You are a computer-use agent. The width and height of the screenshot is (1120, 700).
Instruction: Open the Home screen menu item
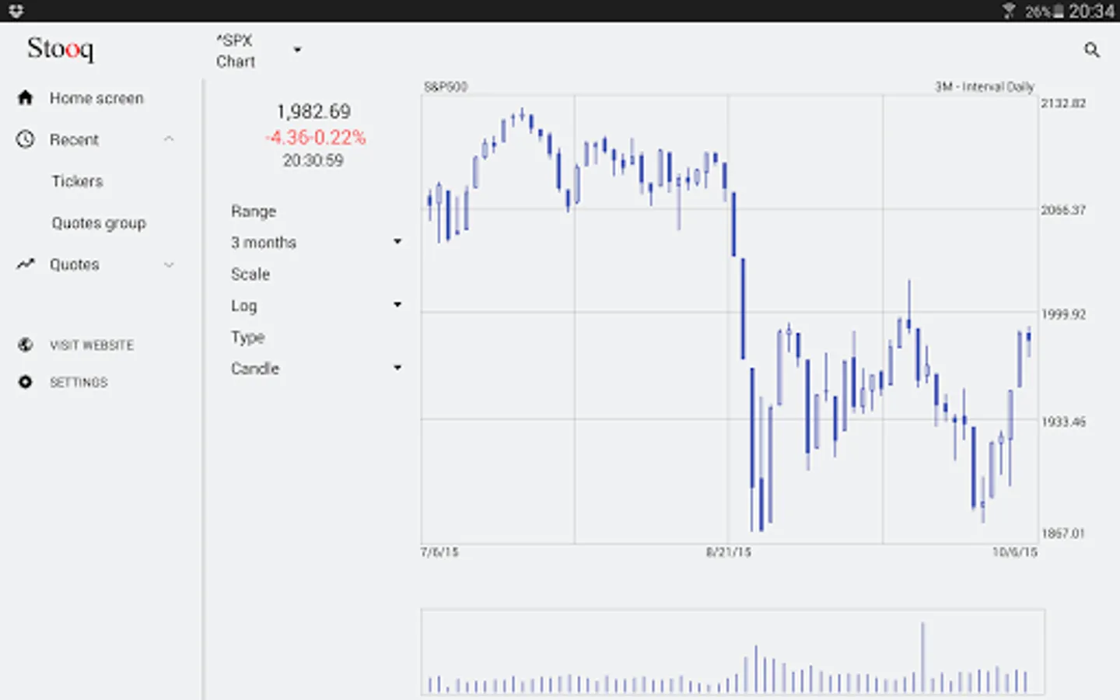point(96,98)
